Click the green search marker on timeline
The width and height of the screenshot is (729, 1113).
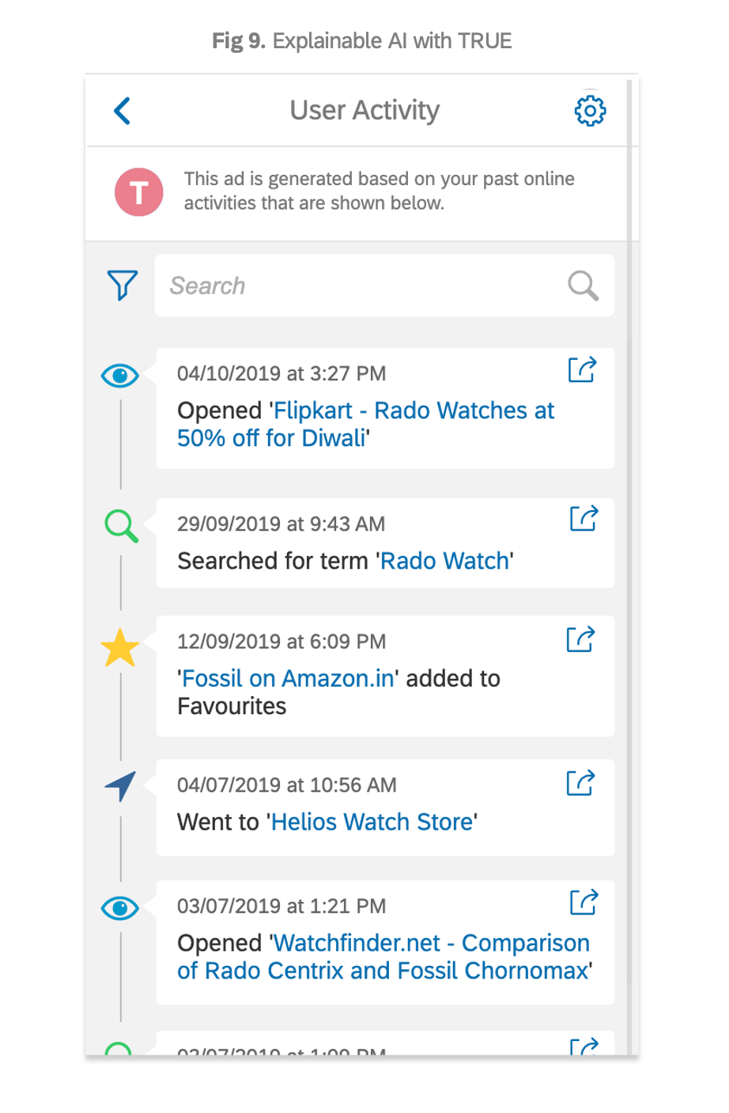(x=121, y=526)
